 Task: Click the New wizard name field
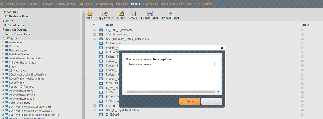(184, 64)
